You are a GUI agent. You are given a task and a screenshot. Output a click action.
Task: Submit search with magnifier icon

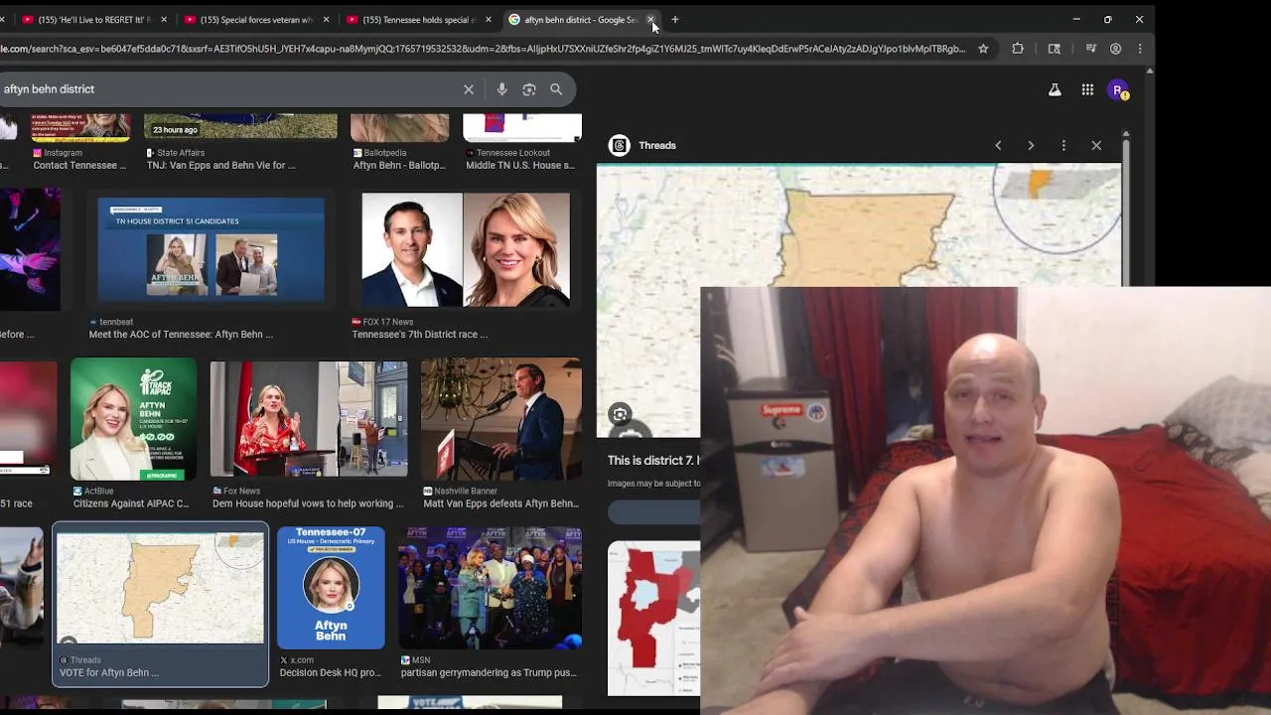click(x=556, y=89)
